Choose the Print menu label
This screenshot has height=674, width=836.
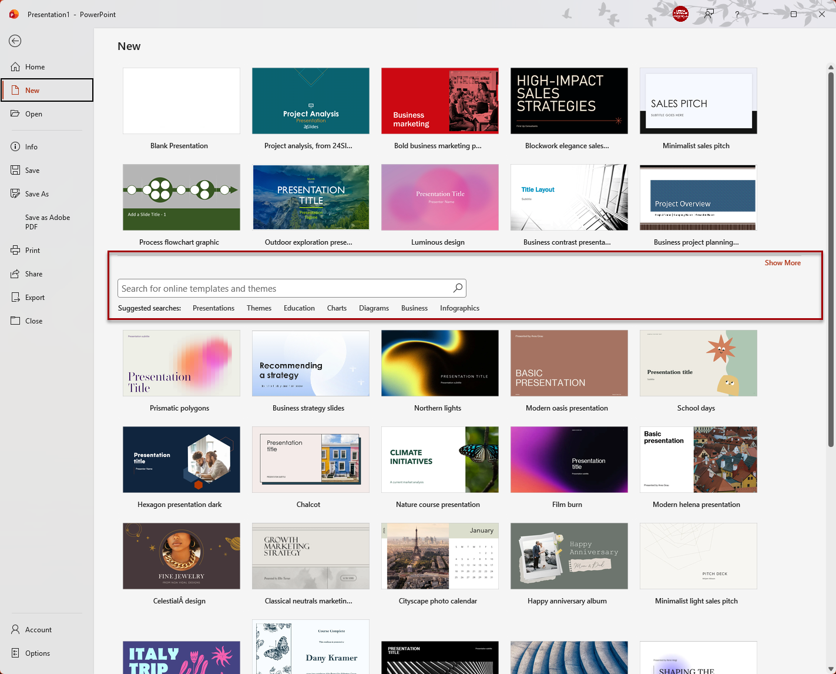pos(32,250)
